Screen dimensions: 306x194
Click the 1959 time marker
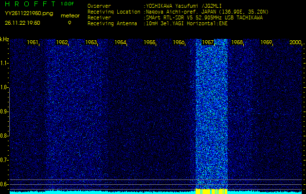(x=267, y=42)
